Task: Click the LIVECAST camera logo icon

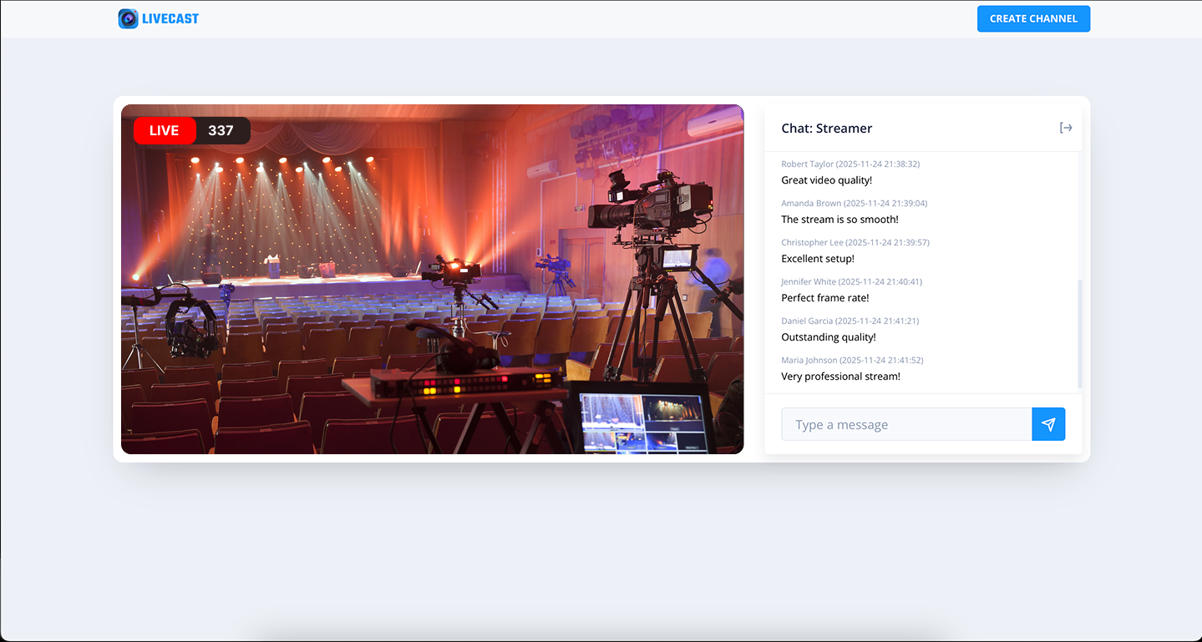Action: [128, 18]
